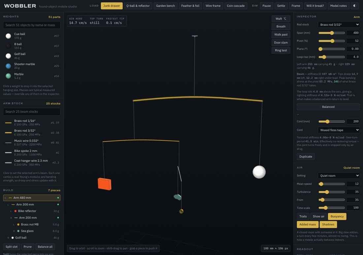Click the Door slam button
Viewport: 363px width, 255px height.
tap(281, 43)
